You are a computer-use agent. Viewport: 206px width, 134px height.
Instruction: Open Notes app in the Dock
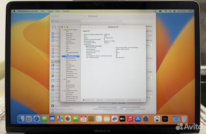[107, 119]
